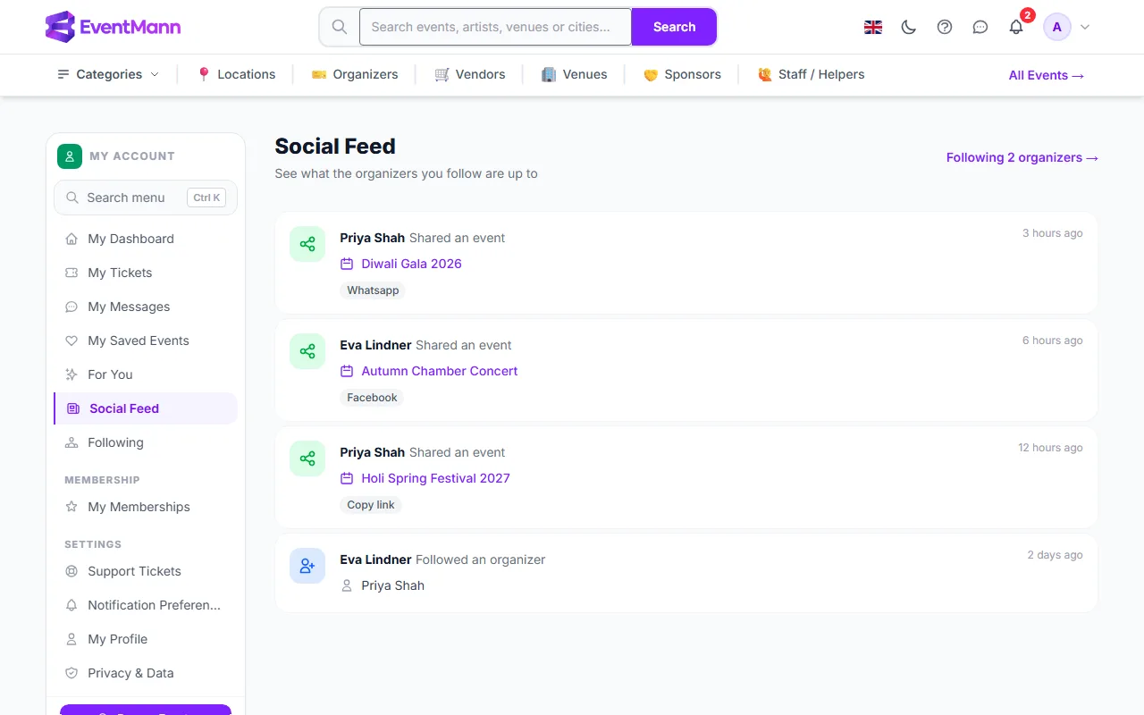
Task: Click the Following 2 organizers link
Action: [1022, 157]
